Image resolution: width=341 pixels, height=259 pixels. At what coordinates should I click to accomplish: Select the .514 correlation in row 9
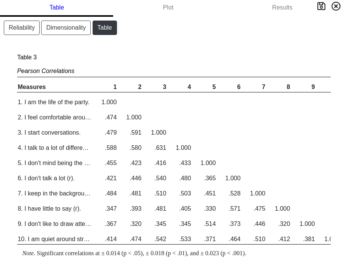point(210,224)
